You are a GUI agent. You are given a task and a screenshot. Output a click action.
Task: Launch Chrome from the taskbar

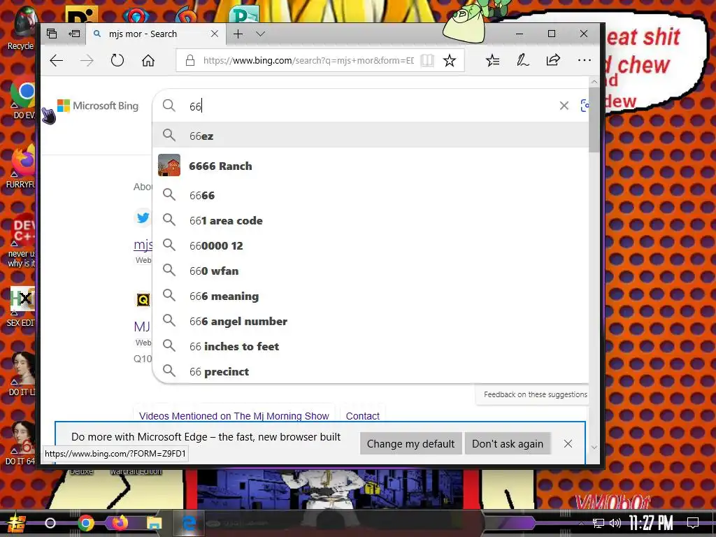coord(85,523)
